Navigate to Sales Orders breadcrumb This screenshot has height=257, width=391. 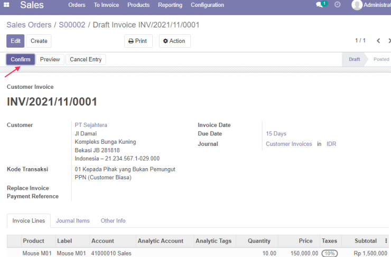29,25
